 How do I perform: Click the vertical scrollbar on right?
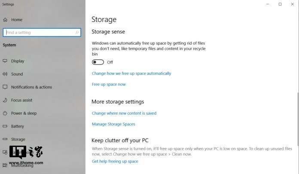click(298, 119)
